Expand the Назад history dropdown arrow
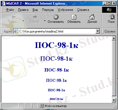Viewport: 118px width, 110px height. click(x=23, y=21)
